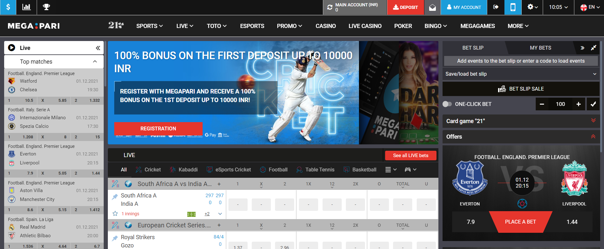Expand South Africa A vs India A league plus
This screenshot has width=604, height=249.
(x=219, y=184)
